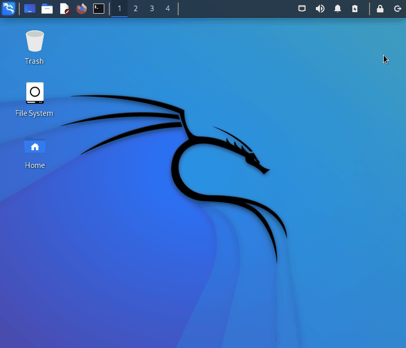Viewport: 406px width, 348px height.
Task: Click the Home label text
Action: 35,165
